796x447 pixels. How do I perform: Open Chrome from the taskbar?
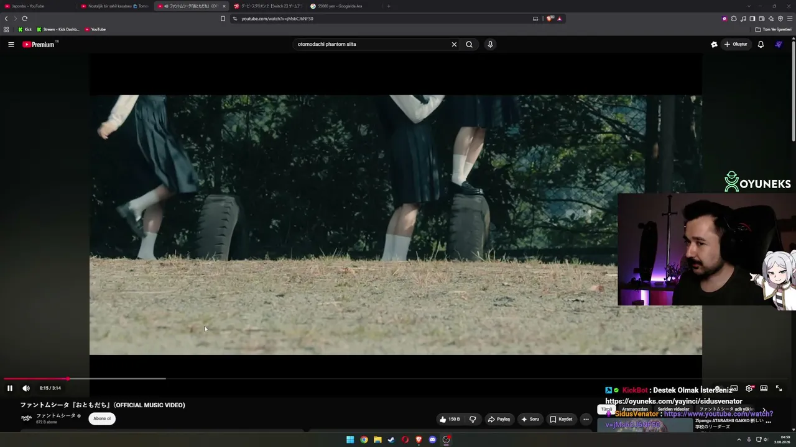364,440
